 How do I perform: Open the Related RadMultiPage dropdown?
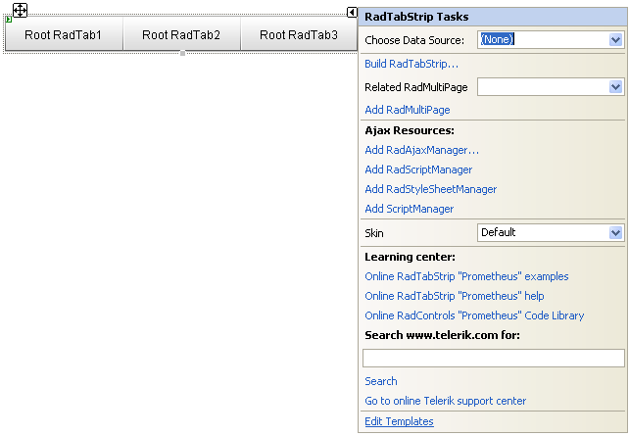pos(615,86)
